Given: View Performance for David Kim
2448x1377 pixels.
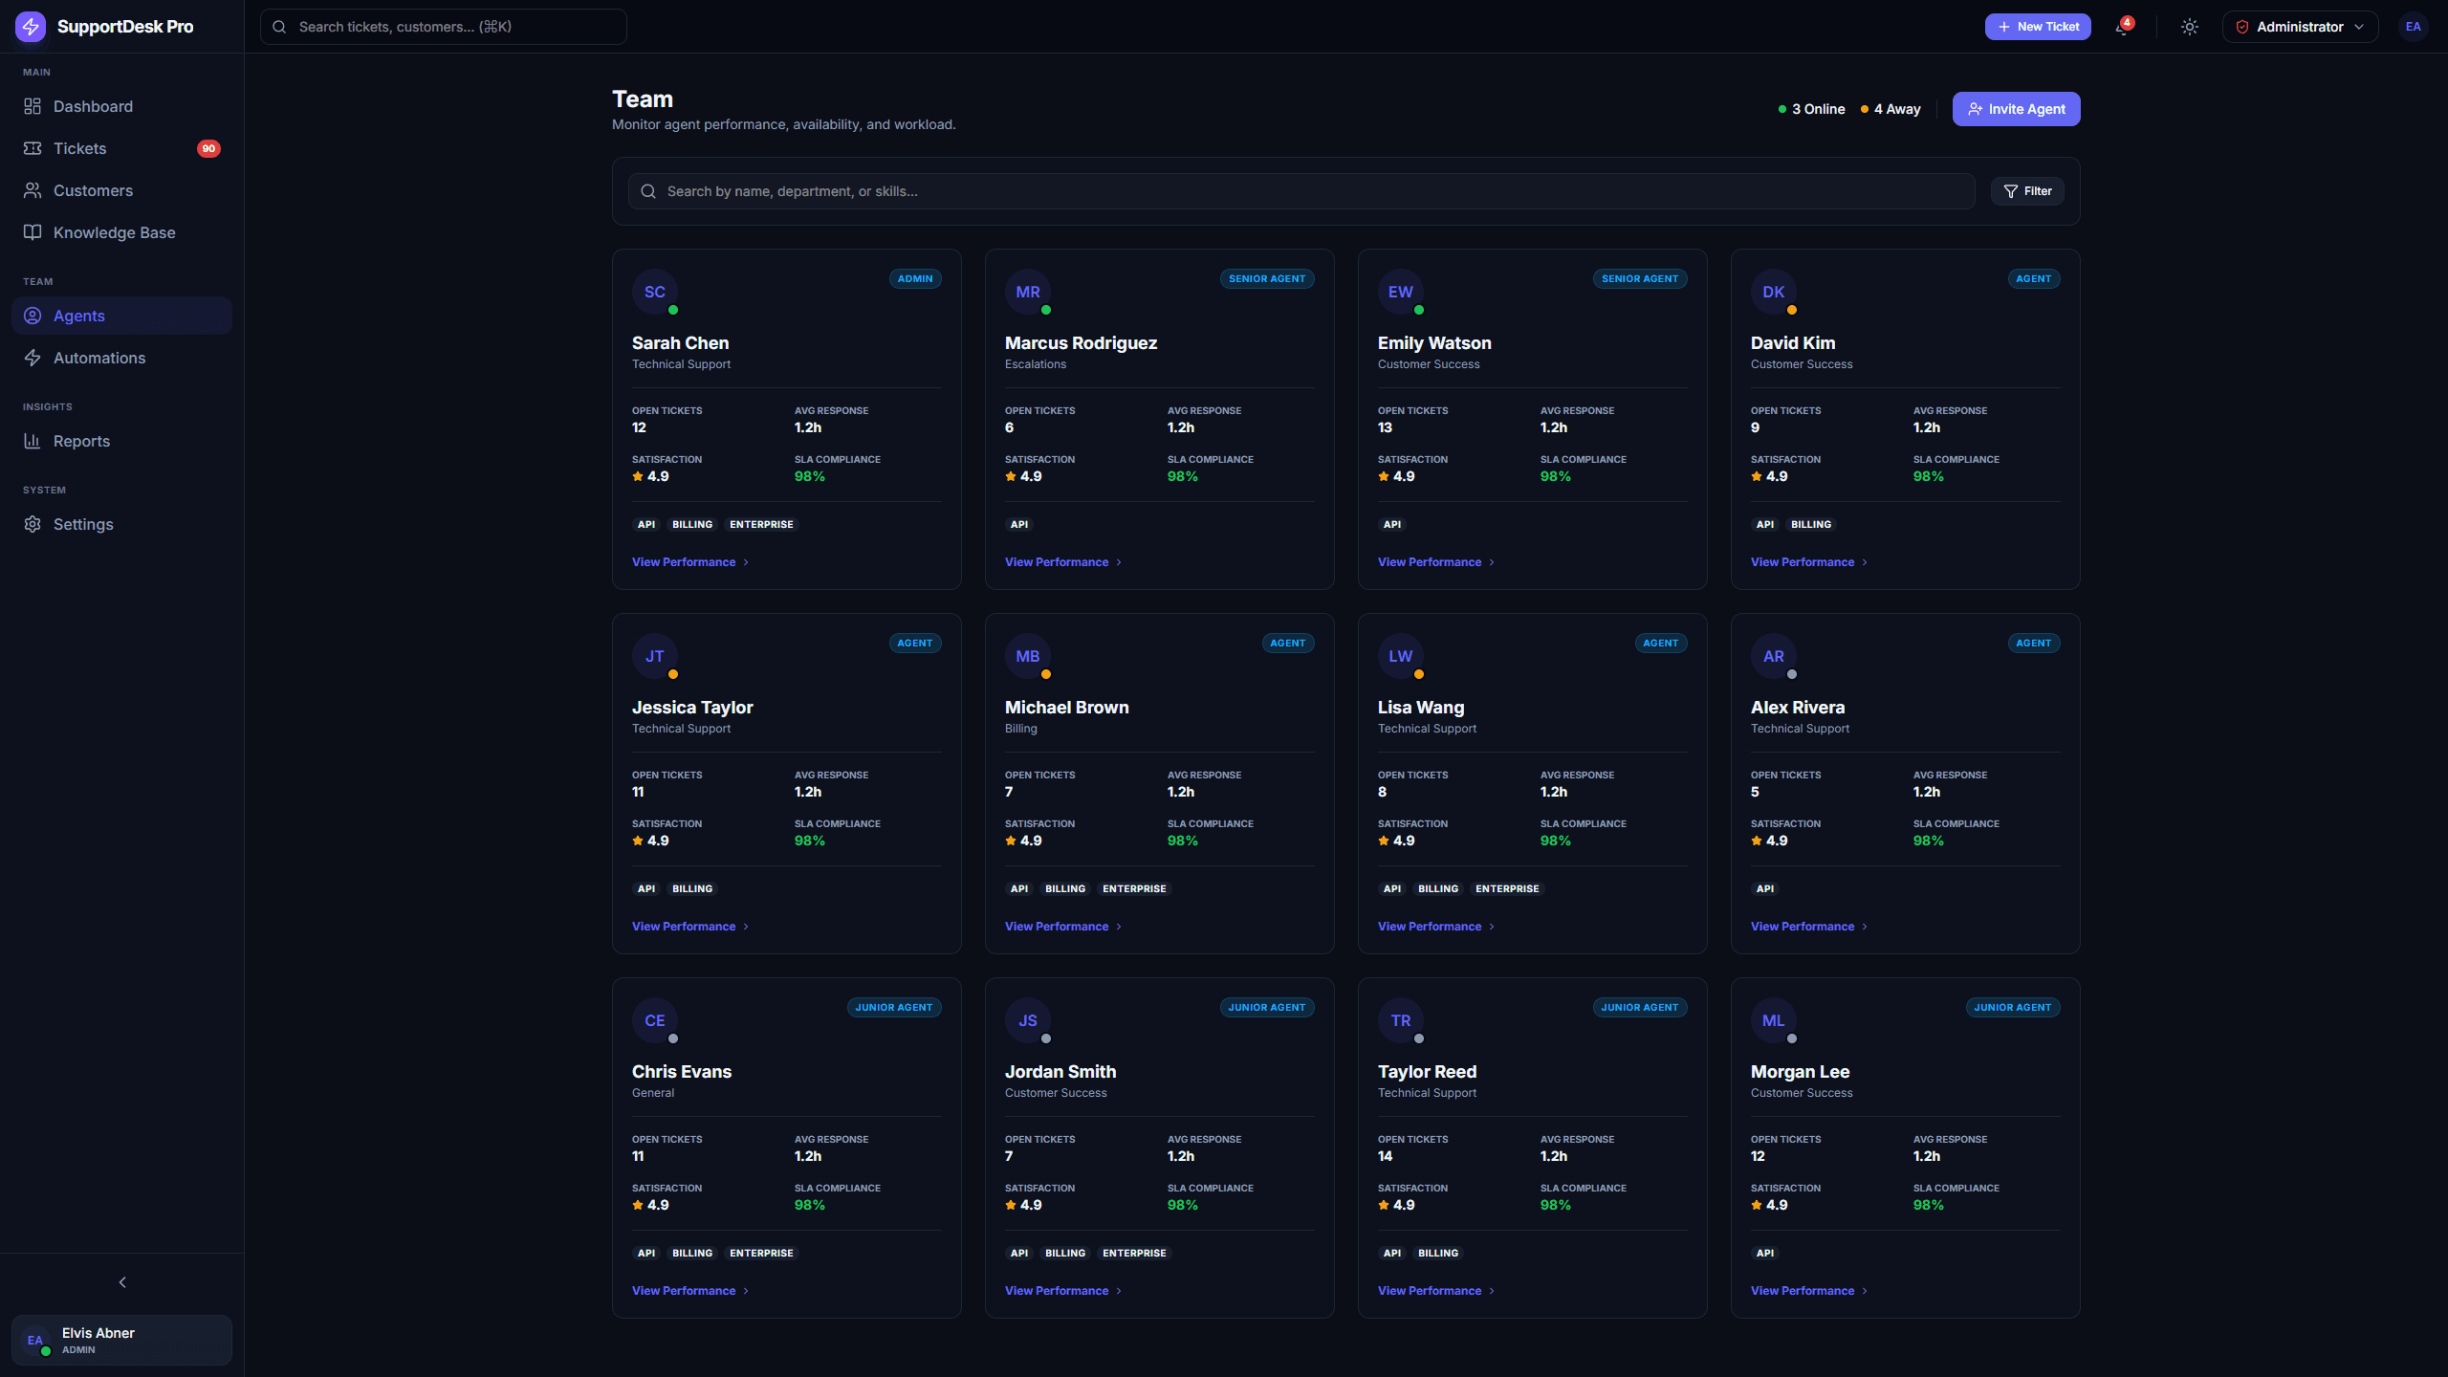Looking at the screenshot, I should coord(1809,562).
